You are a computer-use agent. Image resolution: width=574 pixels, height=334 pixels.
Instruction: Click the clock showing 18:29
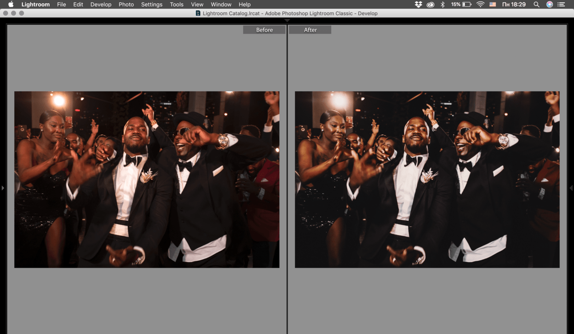pyautogui.click(x=514, y=4)
